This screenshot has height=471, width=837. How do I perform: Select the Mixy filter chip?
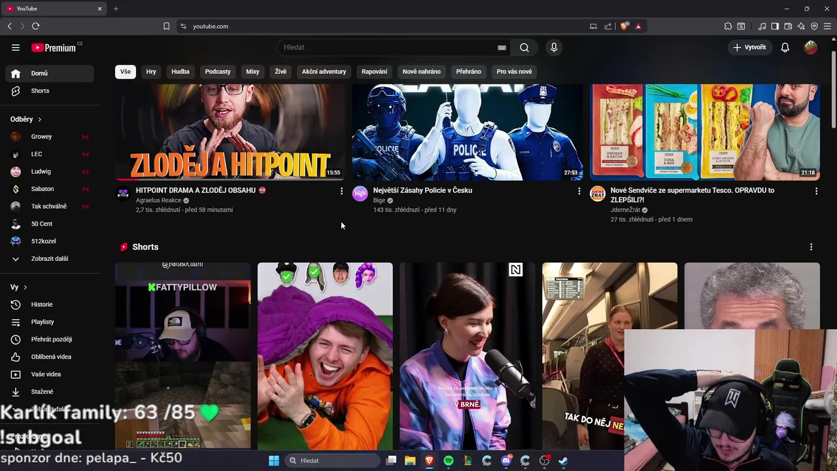click(252, 71)
